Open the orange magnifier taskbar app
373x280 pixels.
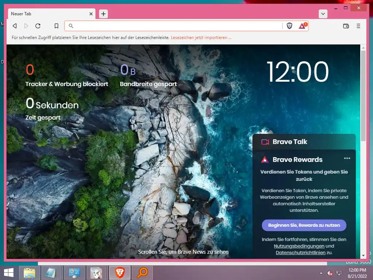pyautogui.click(x=142, y=273)
